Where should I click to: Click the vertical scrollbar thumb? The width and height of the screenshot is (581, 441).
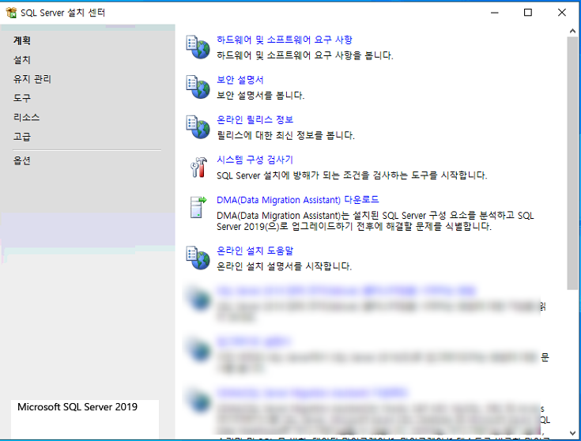(x=572, y=163)
